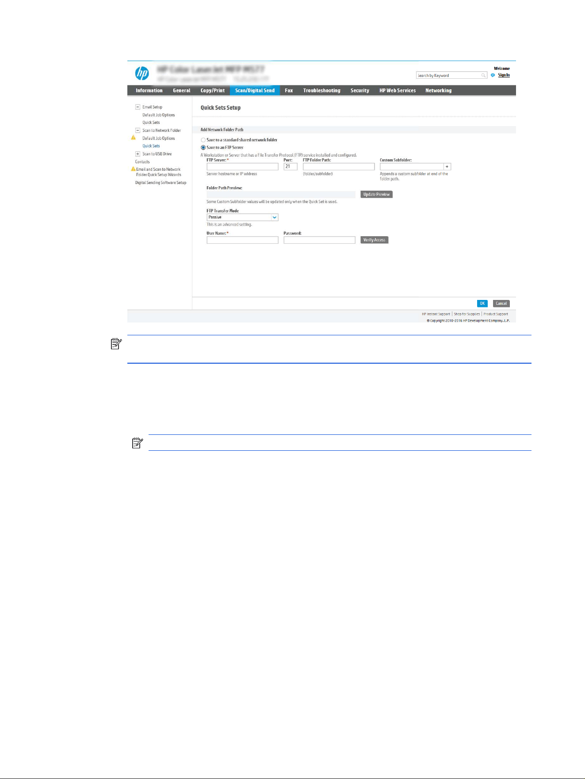Open Scan to Network Folder sidebar item

pyautogui.click(x=161, y=130)
